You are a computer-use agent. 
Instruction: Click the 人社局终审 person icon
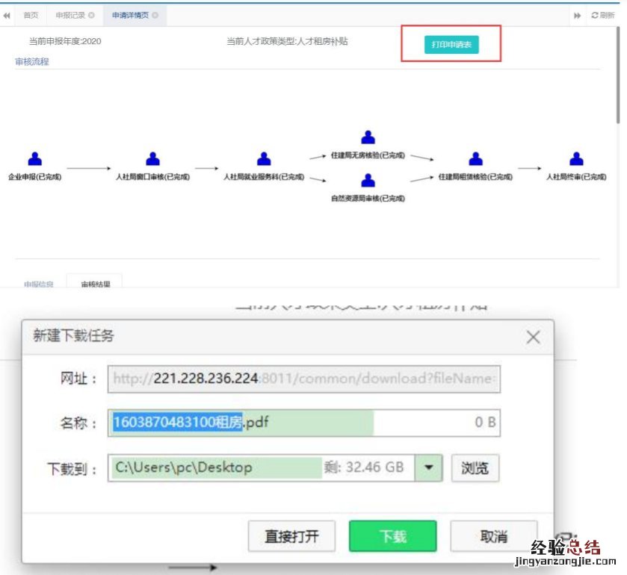(576, 159)
